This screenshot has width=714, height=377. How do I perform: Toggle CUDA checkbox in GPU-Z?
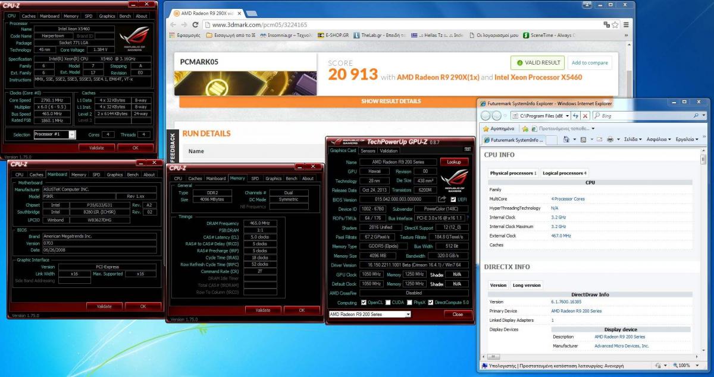tap(389, 302)
